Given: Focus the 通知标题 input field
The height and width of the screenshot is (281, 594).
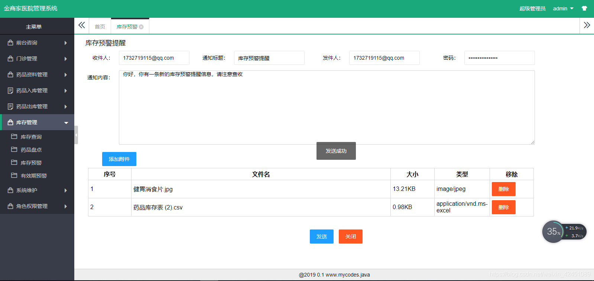Looking at the screenshot, I should point(269,58).
